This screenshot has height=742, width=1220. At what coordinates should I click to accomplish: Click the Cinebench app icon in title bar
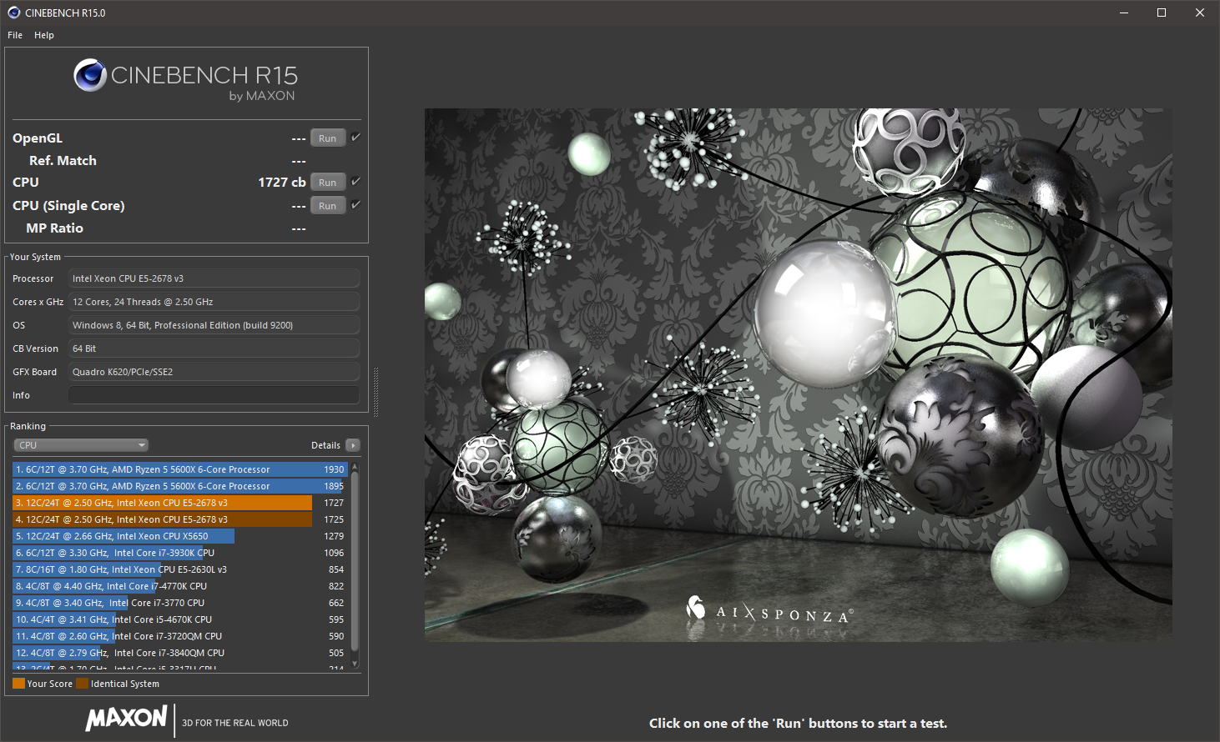point(13,13)
